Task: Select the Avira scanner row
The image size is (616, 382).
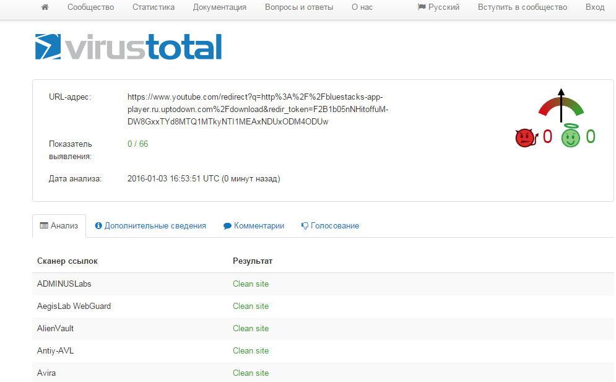Action: pyautogui.click(x=323, y=372)
